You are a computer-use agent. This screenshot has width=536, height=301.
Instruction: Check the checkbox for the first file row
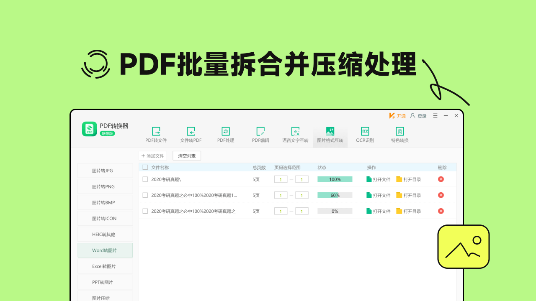click(144, 179)
